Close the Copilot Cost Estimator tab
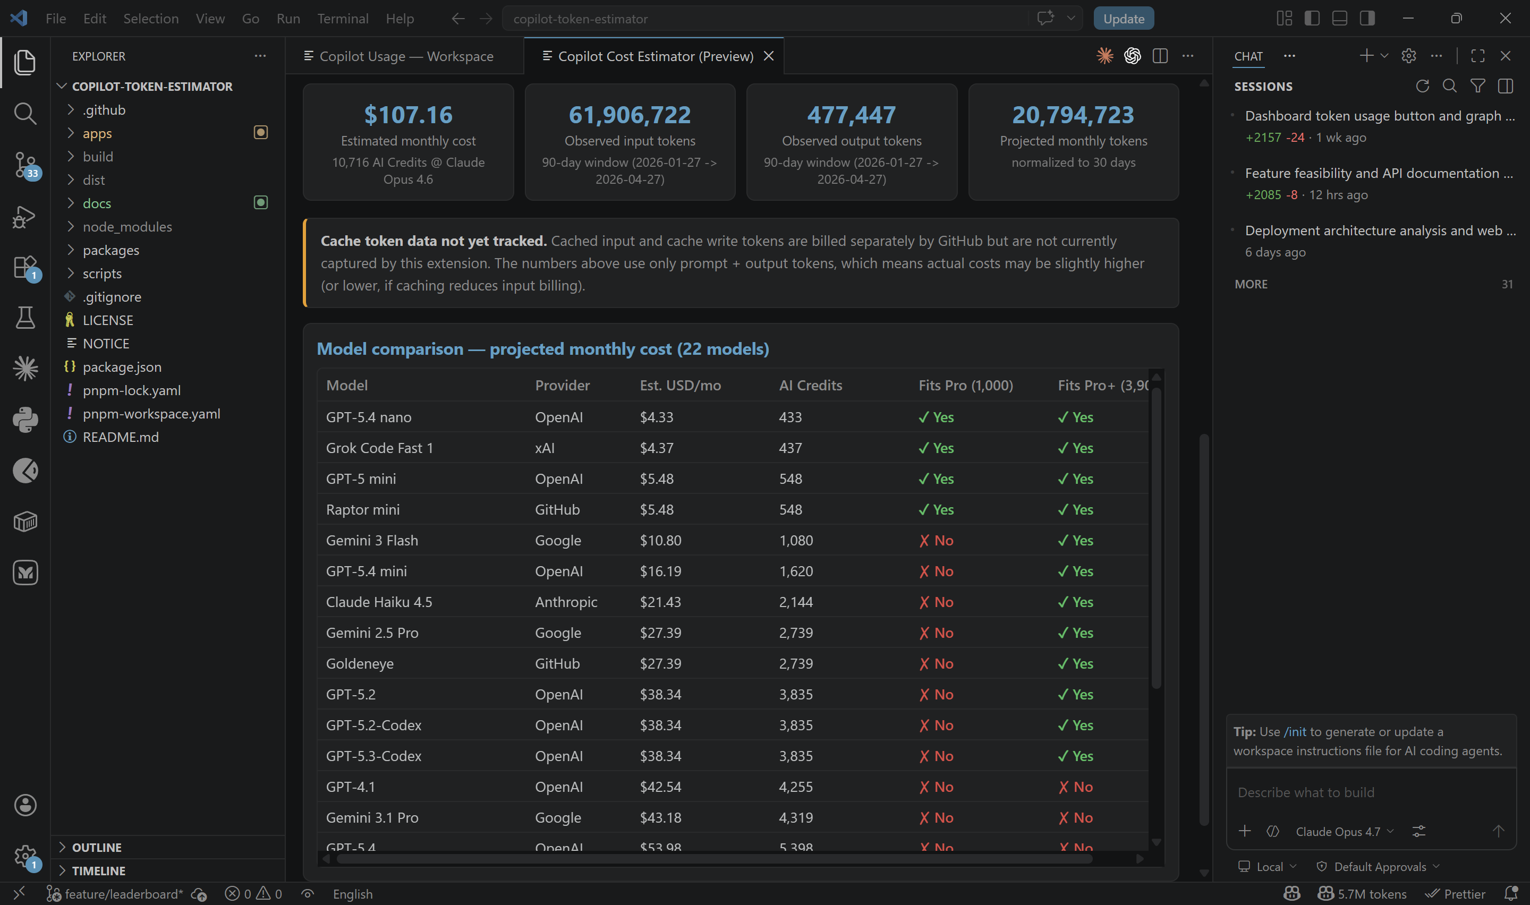The image size is (1530, 905). click(x=768, y=56)
